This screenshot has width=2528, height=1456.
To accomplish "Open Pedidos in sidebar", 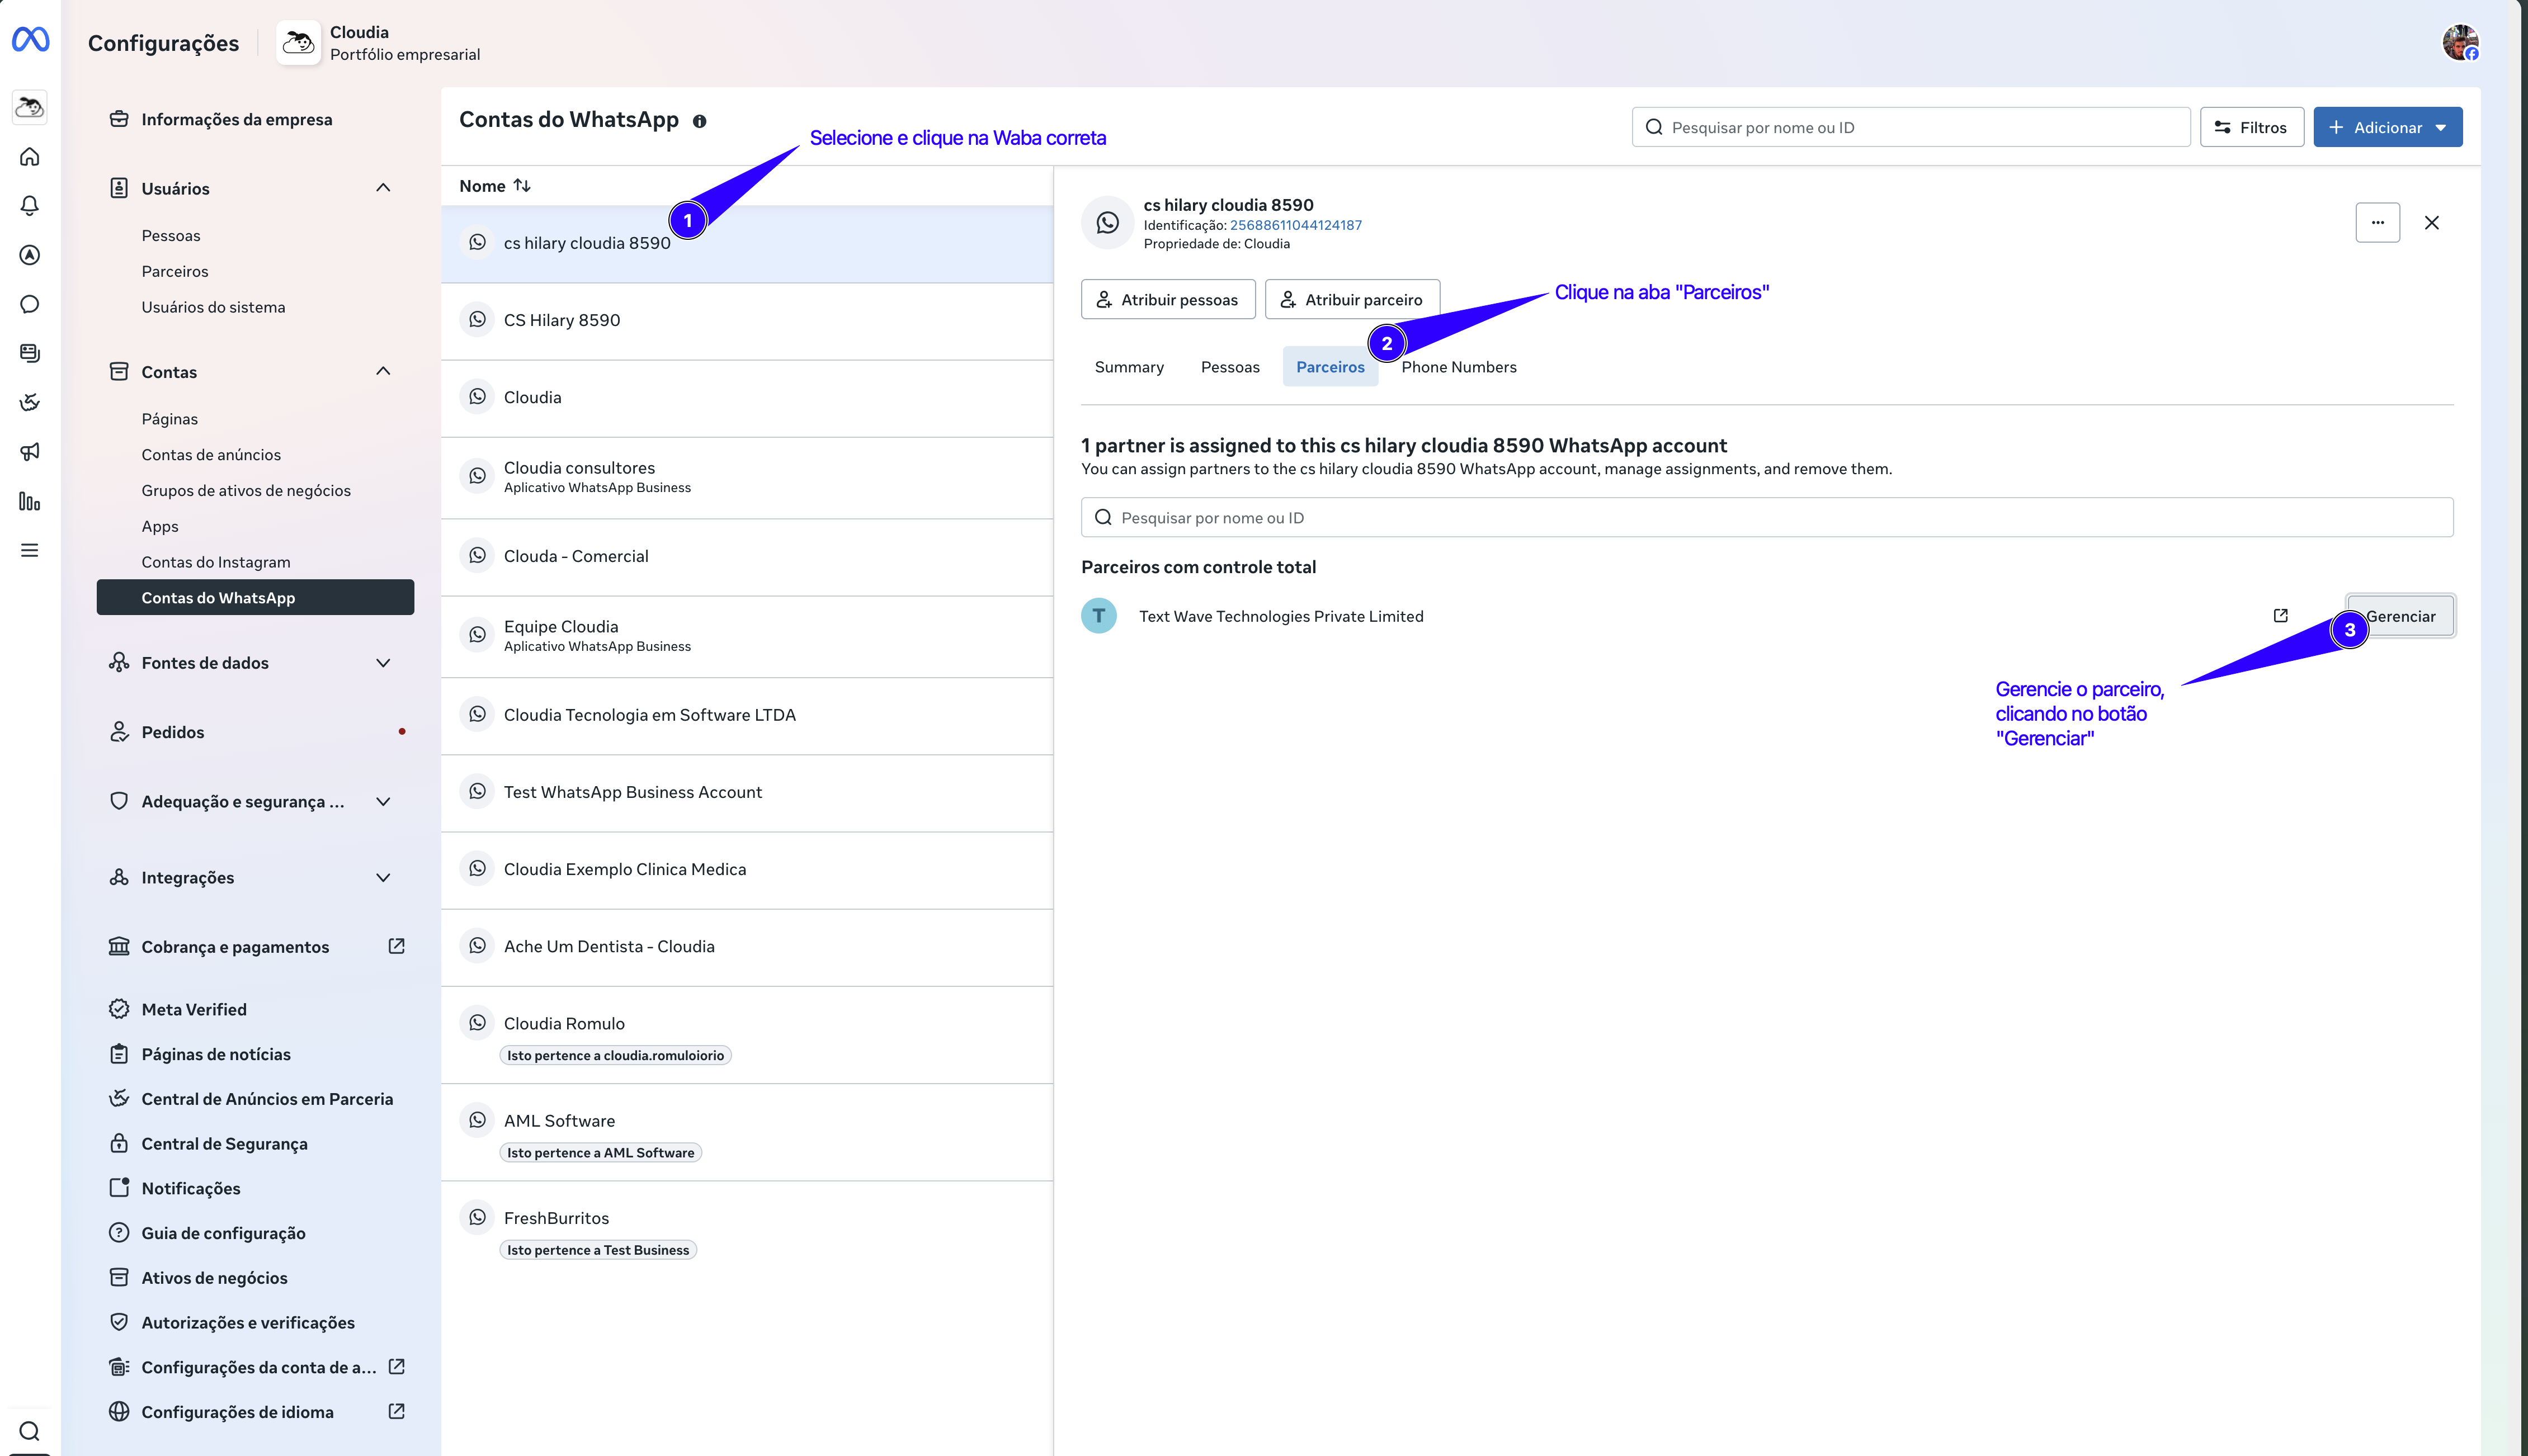I will 172,732.
